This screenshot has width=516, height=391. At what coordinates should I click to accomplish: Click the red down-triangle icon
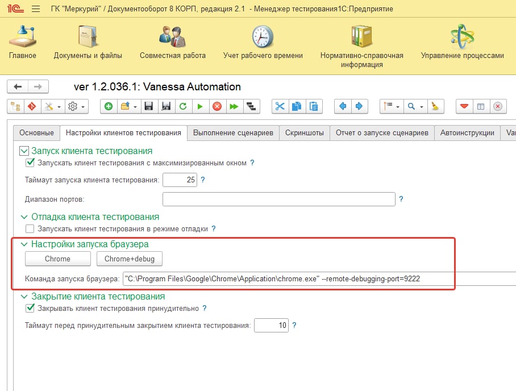tap(464, 106)
